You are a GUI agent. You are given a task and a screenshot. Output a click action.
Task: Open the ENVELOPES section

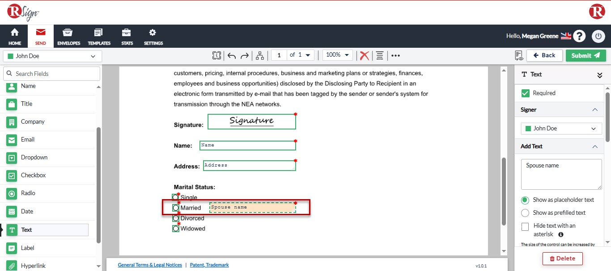point(68,36)
